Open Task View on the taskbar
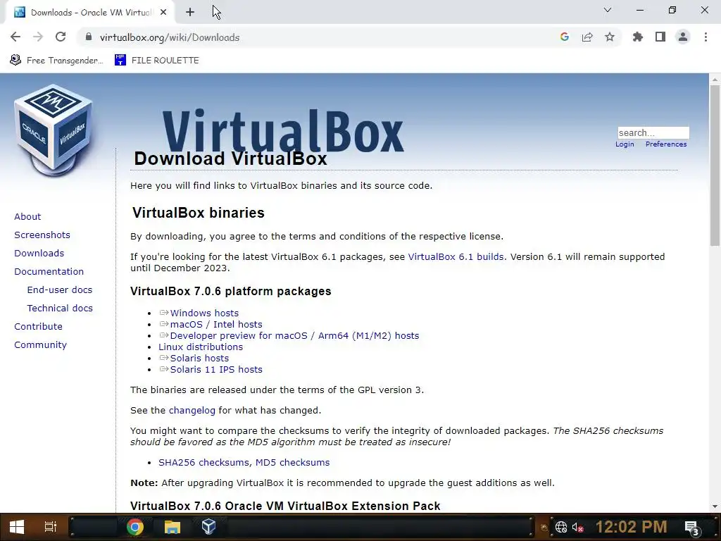This screenshot has height=541, width=721. (x=50, y=527)
